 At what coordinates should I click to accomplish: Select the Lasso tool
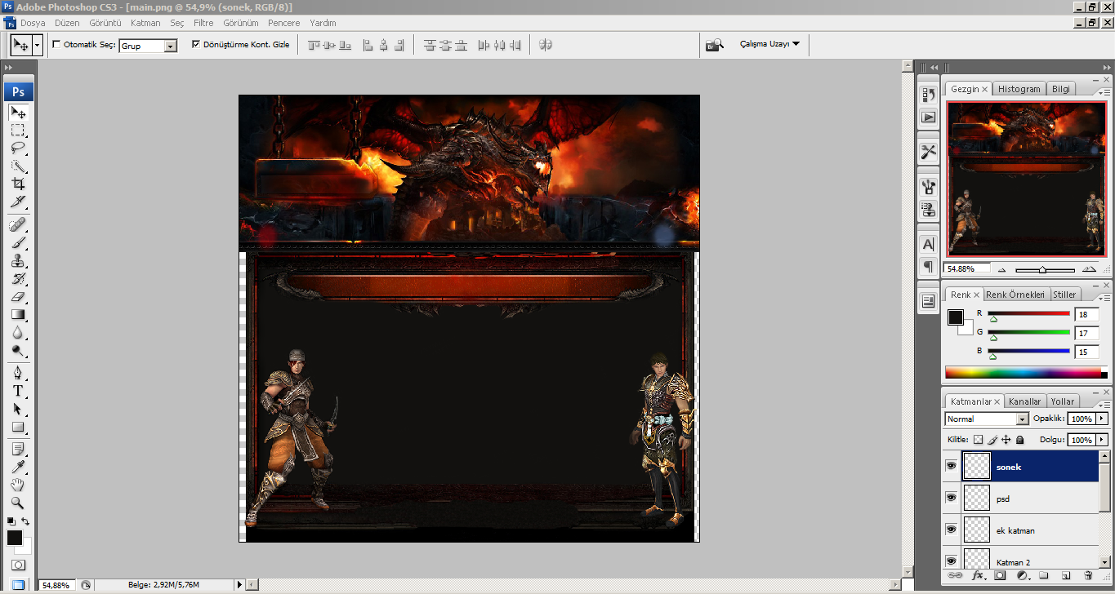coord(18,148)
